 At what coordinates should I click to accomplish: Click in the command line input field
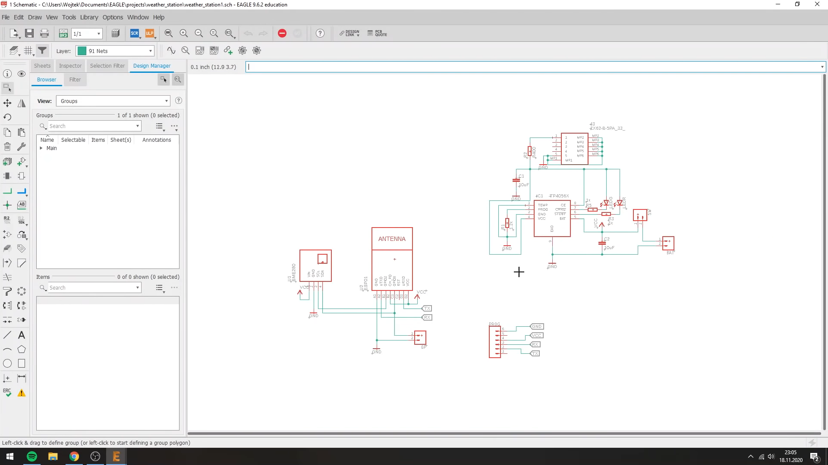point(533,67)
